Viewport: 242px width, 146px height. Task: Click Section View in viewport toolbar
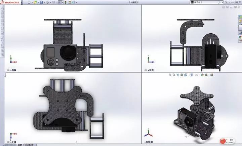(182, 75)
